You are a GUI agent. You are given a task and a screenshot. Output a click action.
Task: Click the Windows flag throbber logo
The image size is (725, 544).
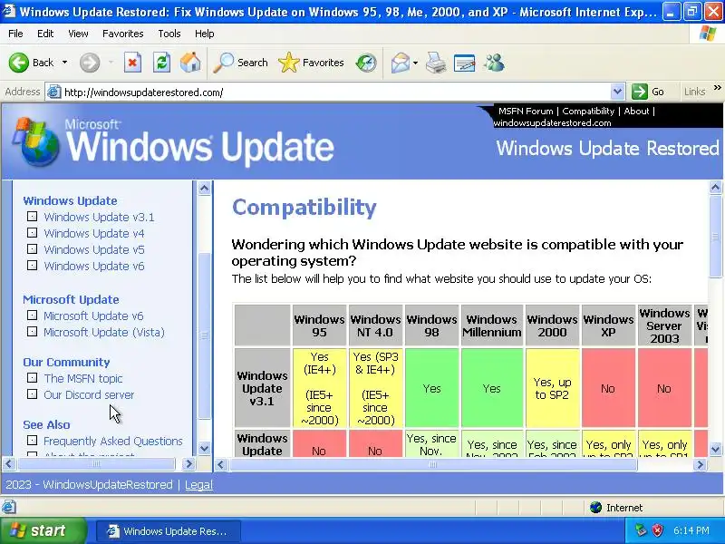coord(708,34)
